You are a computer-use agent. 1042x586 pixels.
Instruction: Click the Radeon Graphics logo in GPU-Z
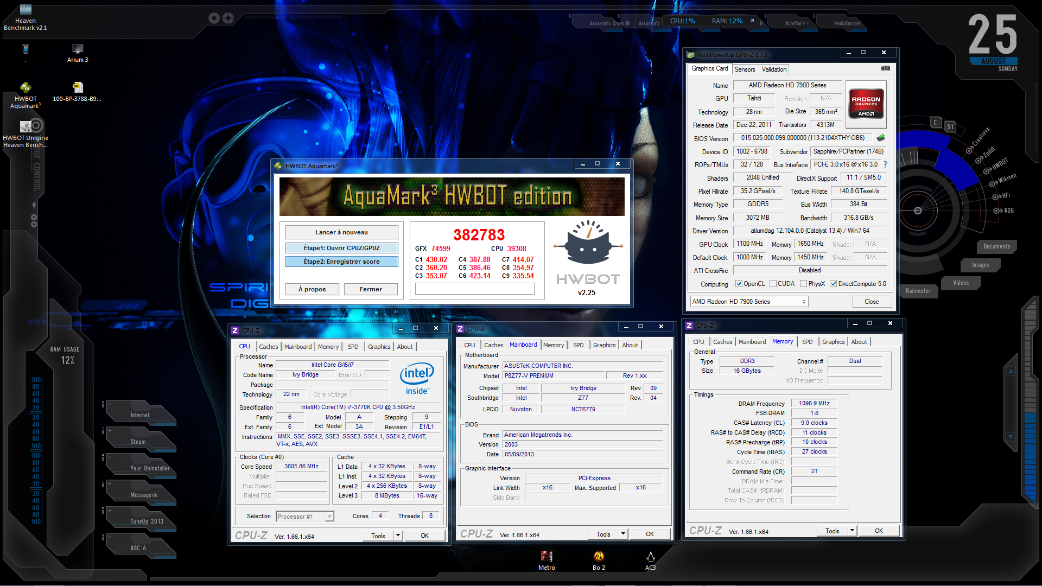(866, 103)
